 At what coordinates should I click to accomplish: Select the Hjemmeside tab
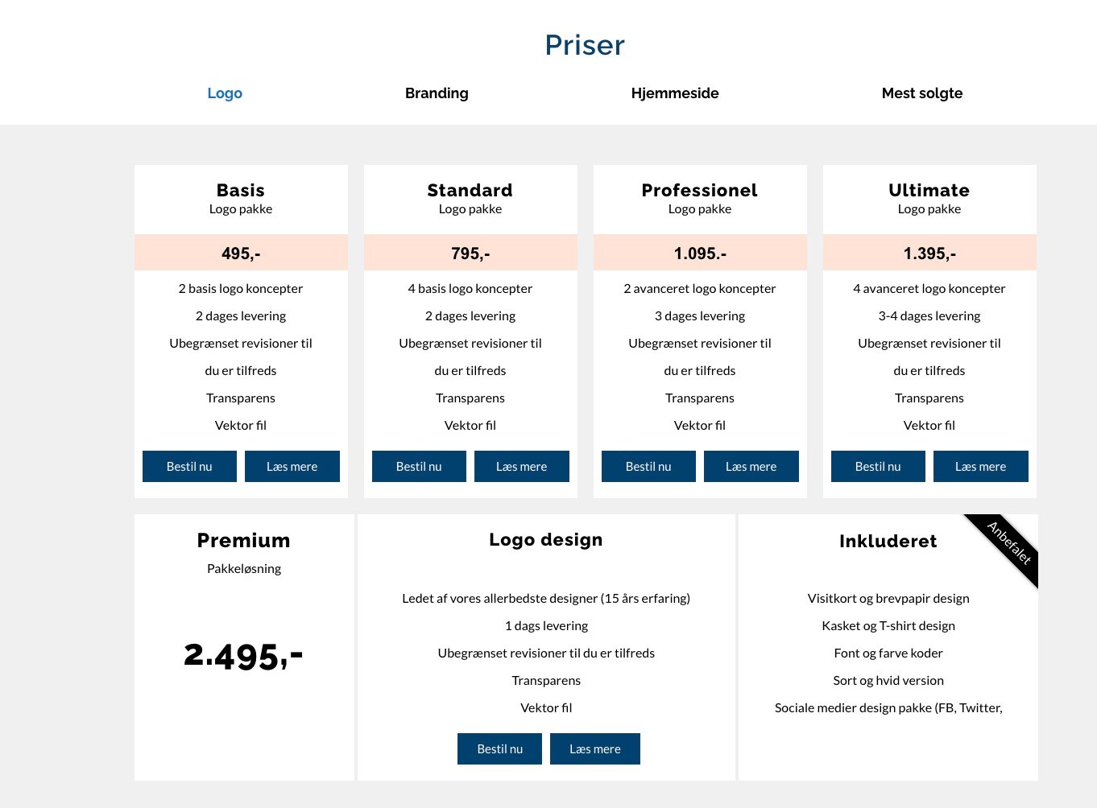click(x=675, y=93)
